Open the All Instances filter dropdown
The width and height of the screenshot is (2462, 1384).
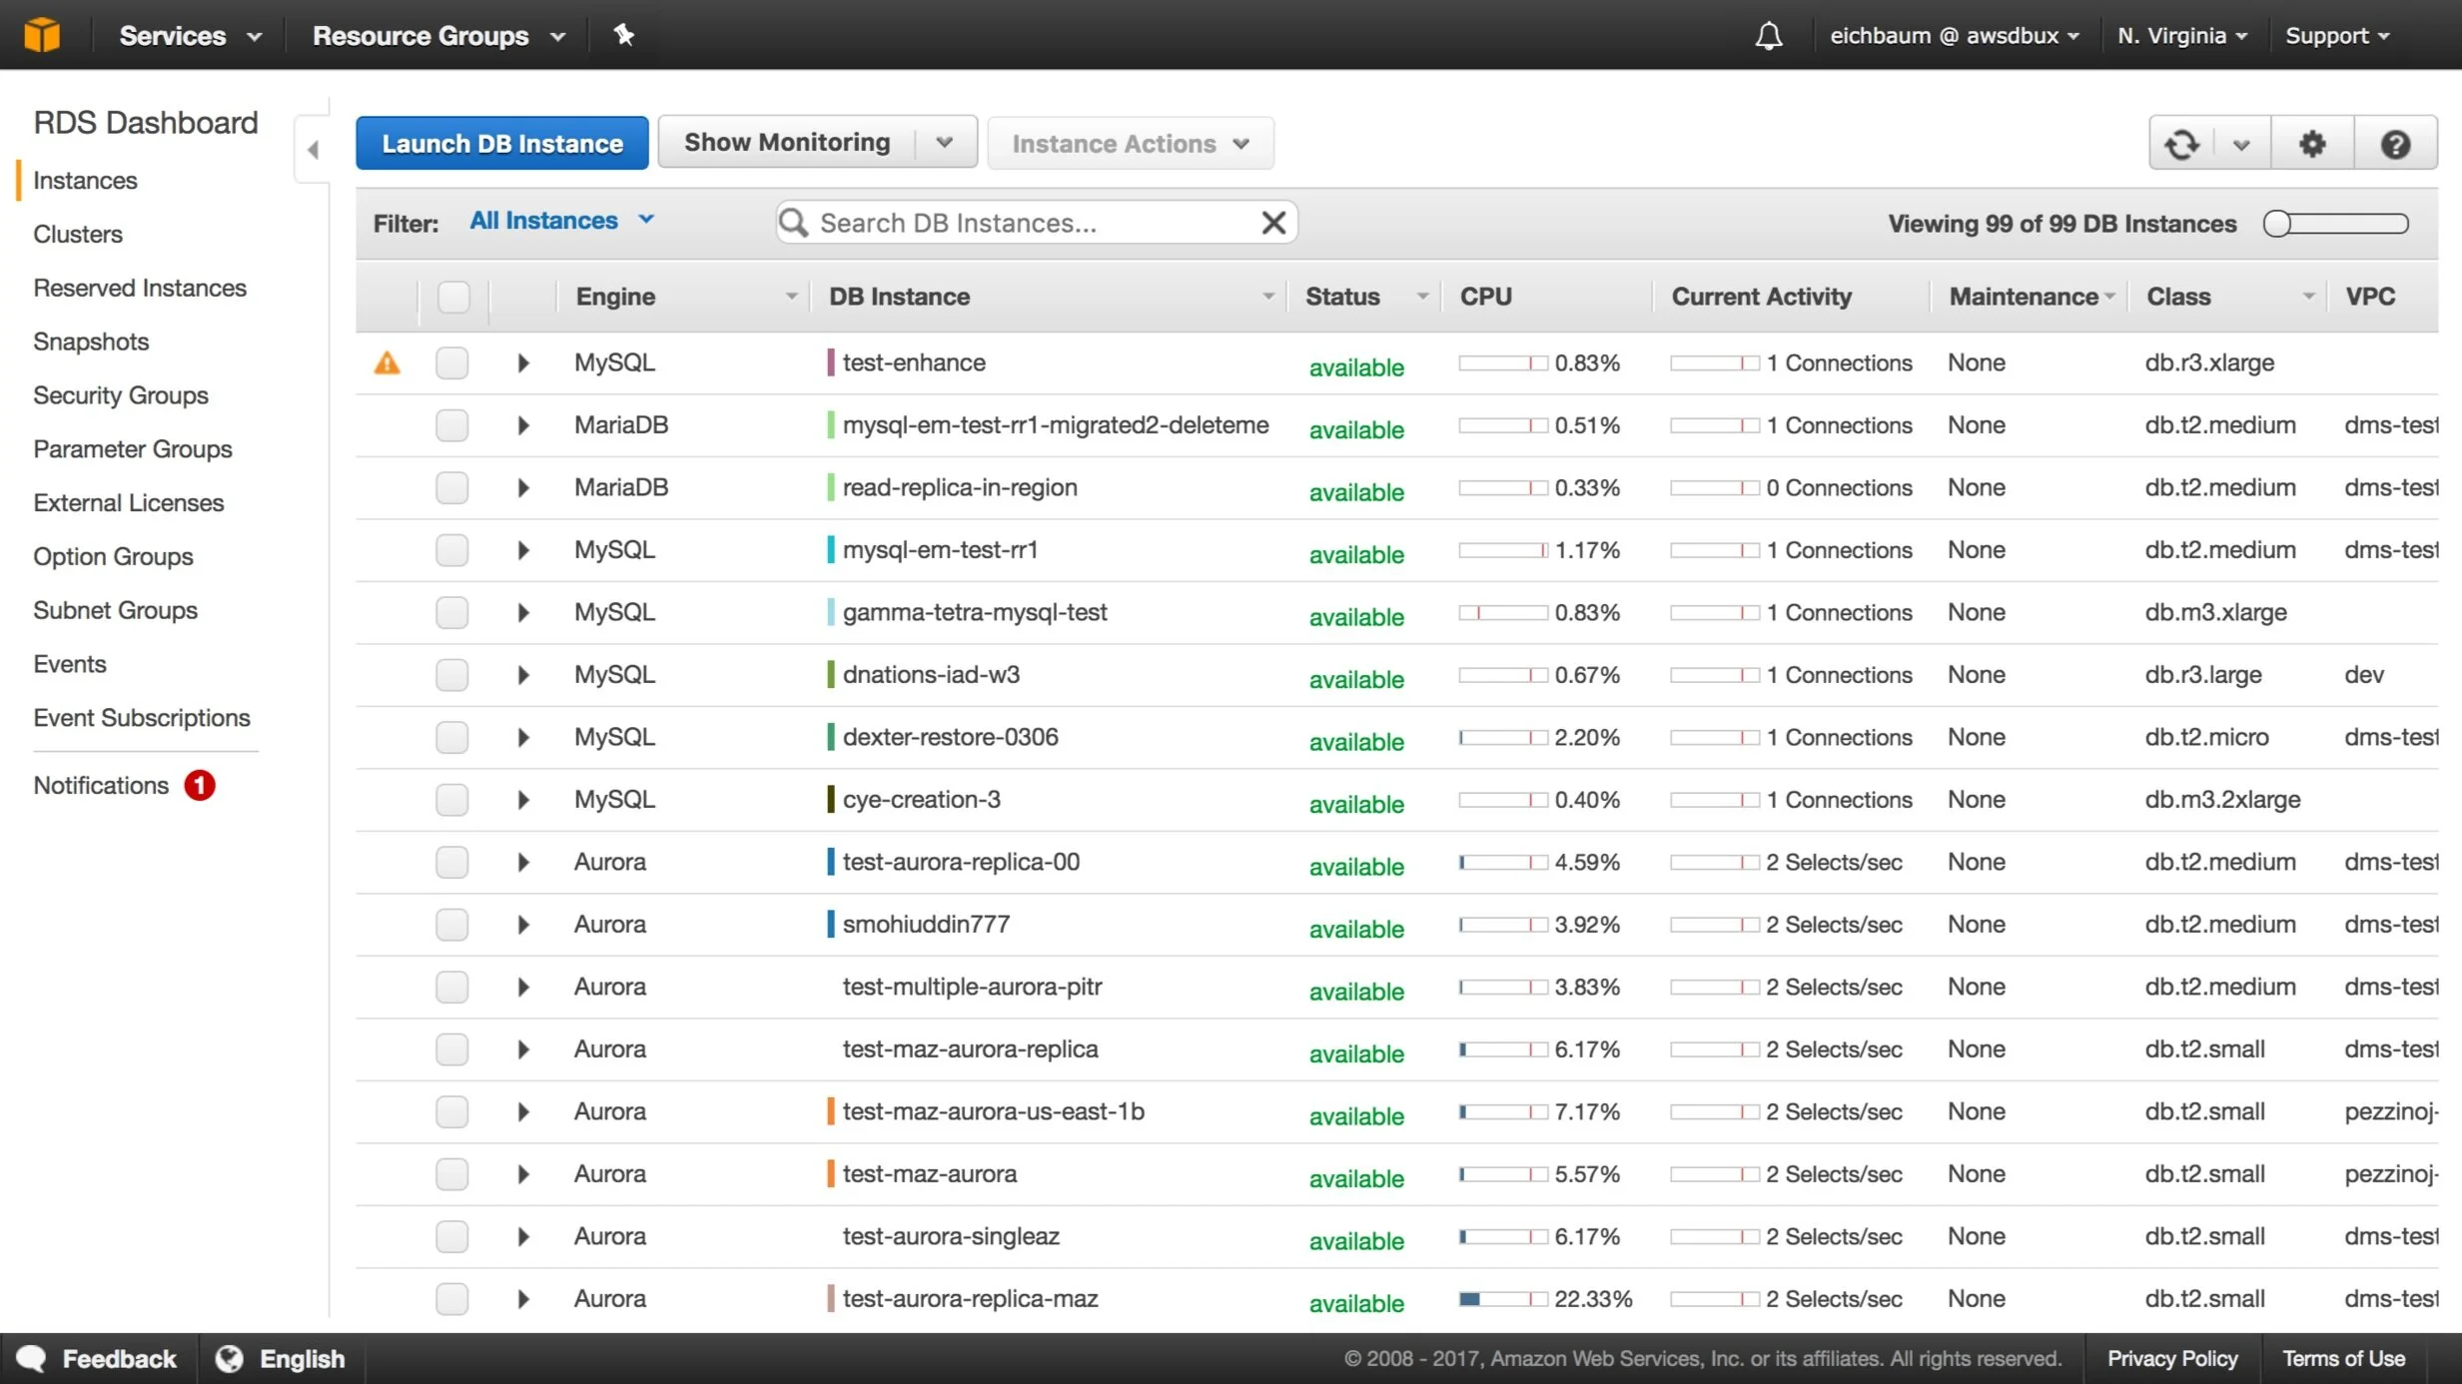coord(561,221)
